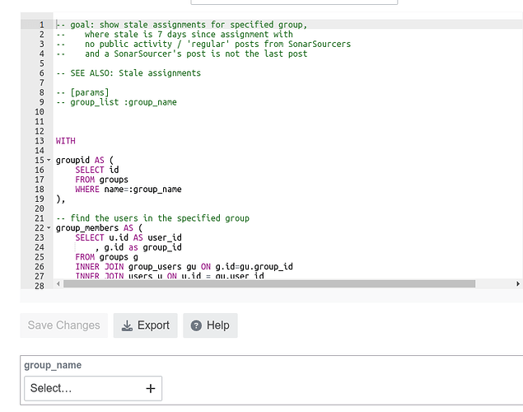This screenshot has height=412, width=523.
Task: Click the scrollbar right arrow in editor
Action: (x=518, y=284)
